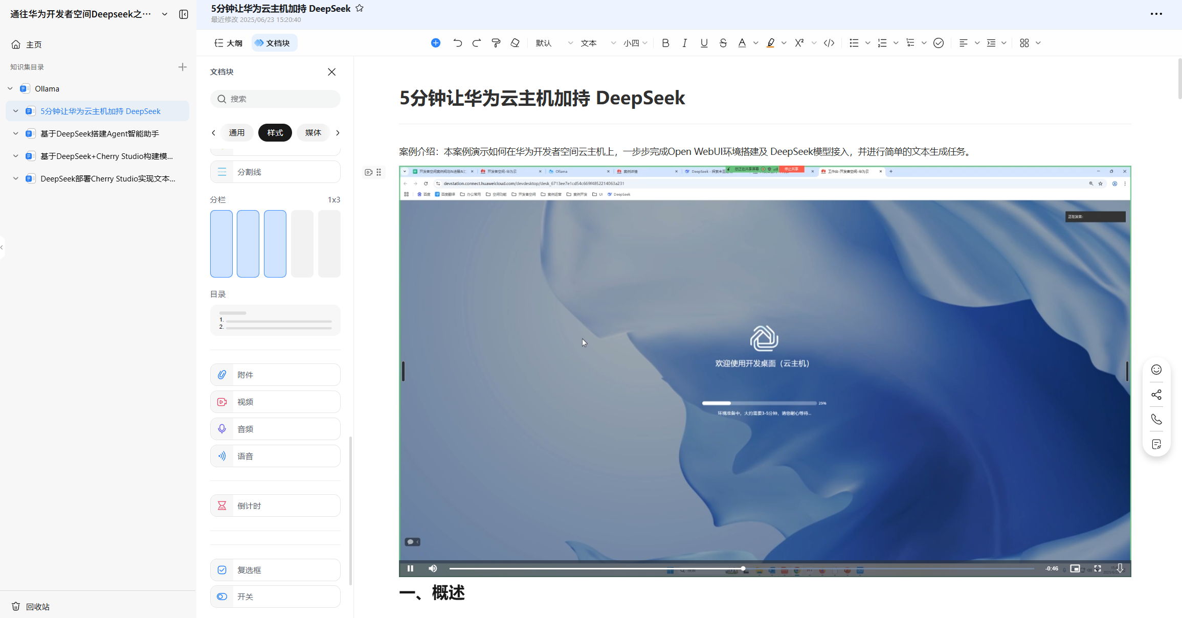Screen dimensions: 1182x618
Task: Add a new item to 知识集目录
Action: (x=183, y=67)
